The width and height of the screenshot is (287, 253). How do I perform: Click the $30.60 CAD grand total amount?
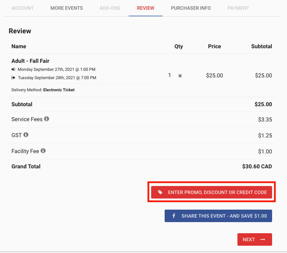257,167
